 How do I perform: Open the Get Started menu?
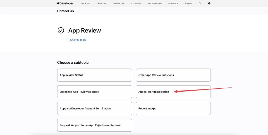coord(86,3)
